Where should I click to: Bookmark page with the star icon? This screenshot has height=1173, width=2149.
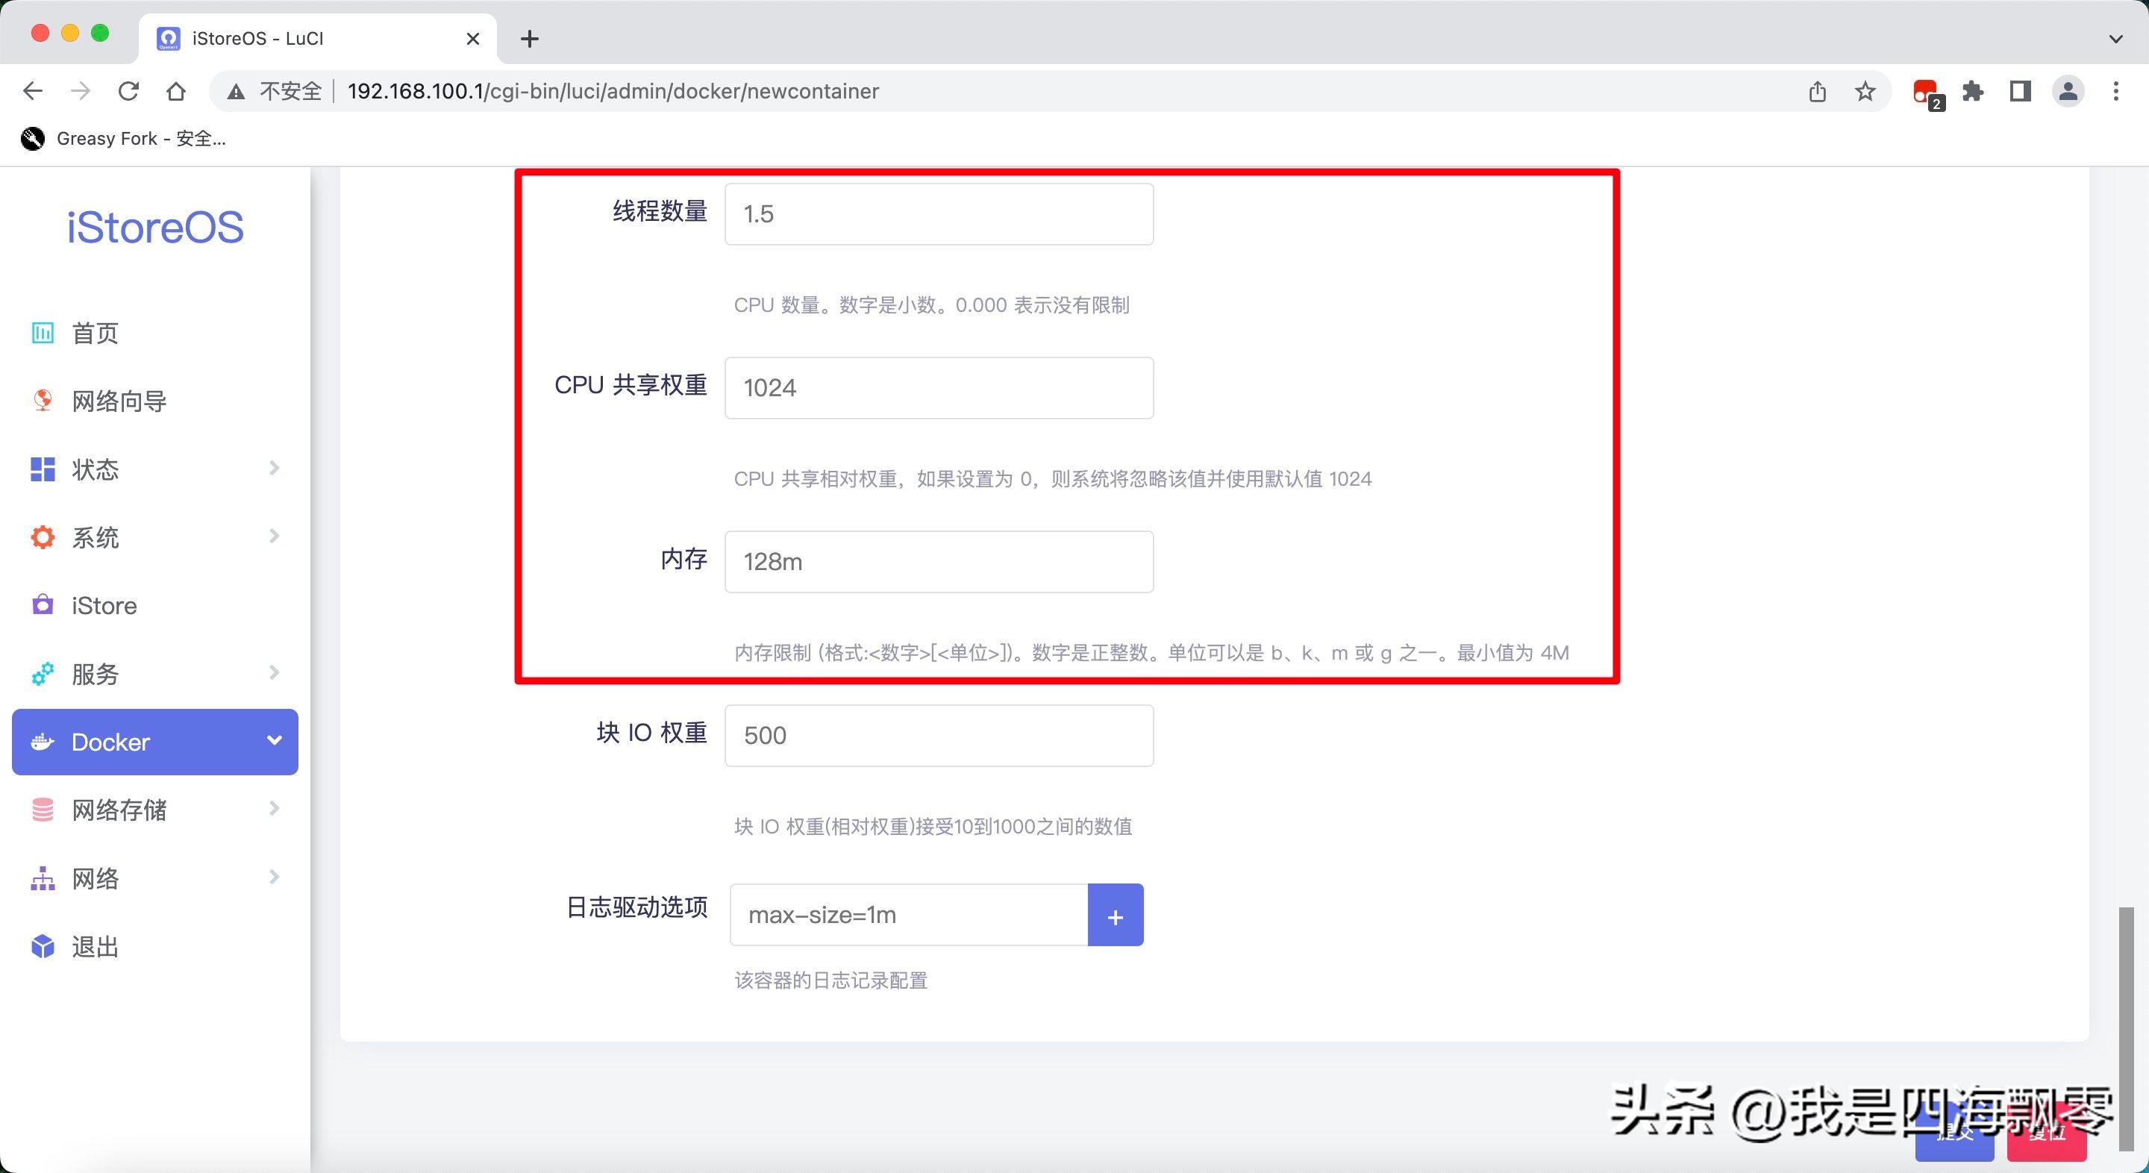(x=1865, y=91)
